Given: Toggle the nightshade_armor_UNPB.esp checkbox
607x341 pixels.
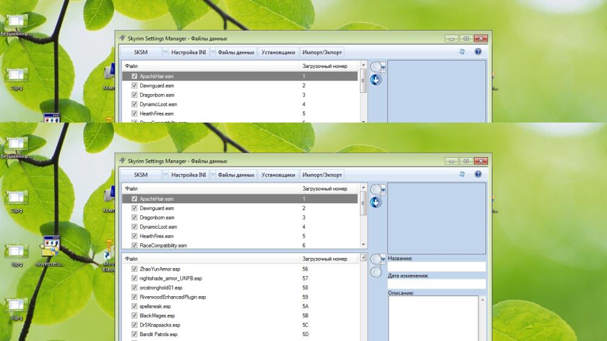Looking at the screenshot, I should click(x=134, y=278).
